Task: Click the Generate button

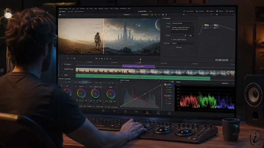Action: (179, 47)
